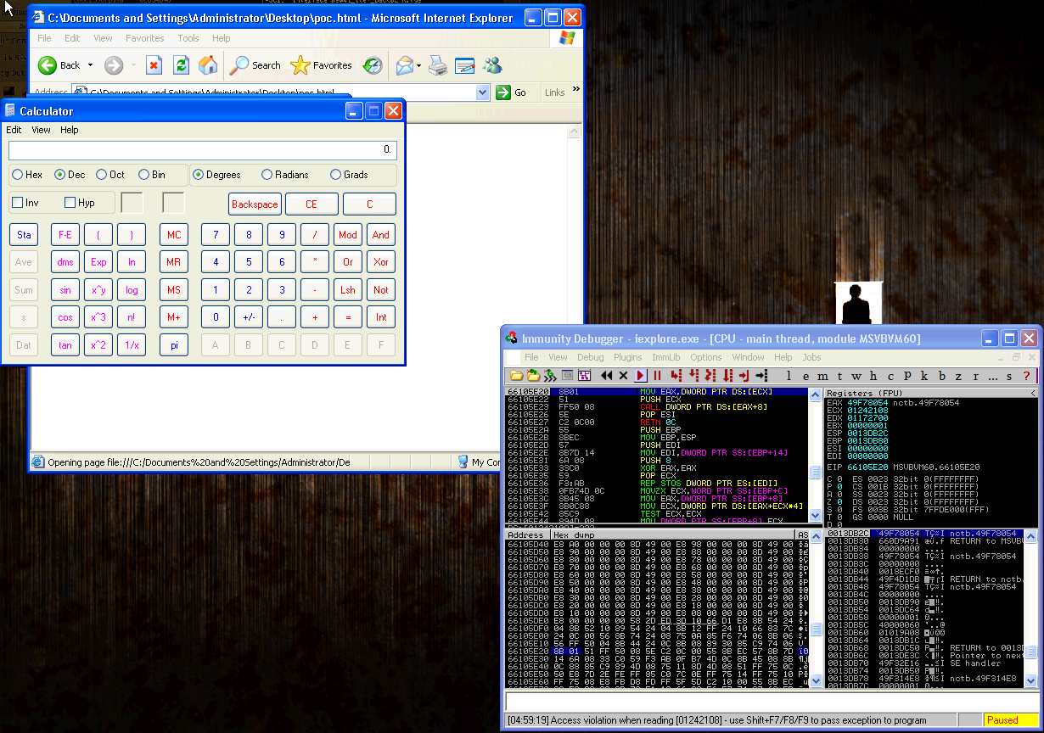This screenshot has height=733, width=1044.
Task: Select the Oct radio button in Calculator
Action: point(101,175)
